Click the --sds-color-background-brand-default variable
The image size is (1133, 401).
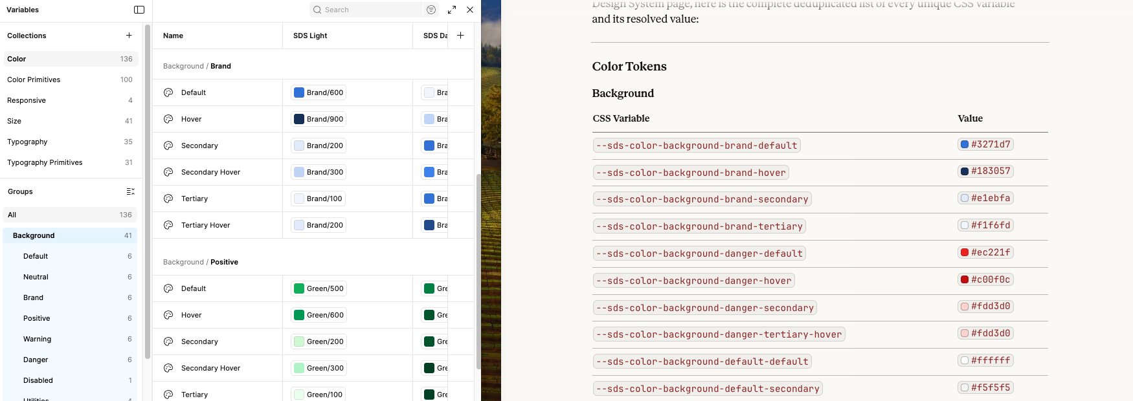697,146
